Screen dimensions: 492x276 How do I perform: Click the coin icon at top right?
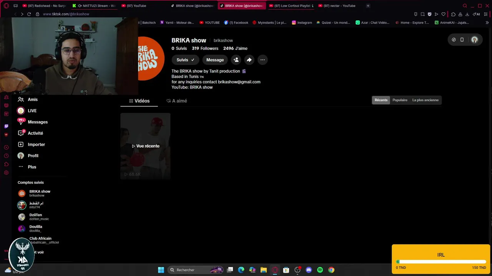click(x=454, y=40)
